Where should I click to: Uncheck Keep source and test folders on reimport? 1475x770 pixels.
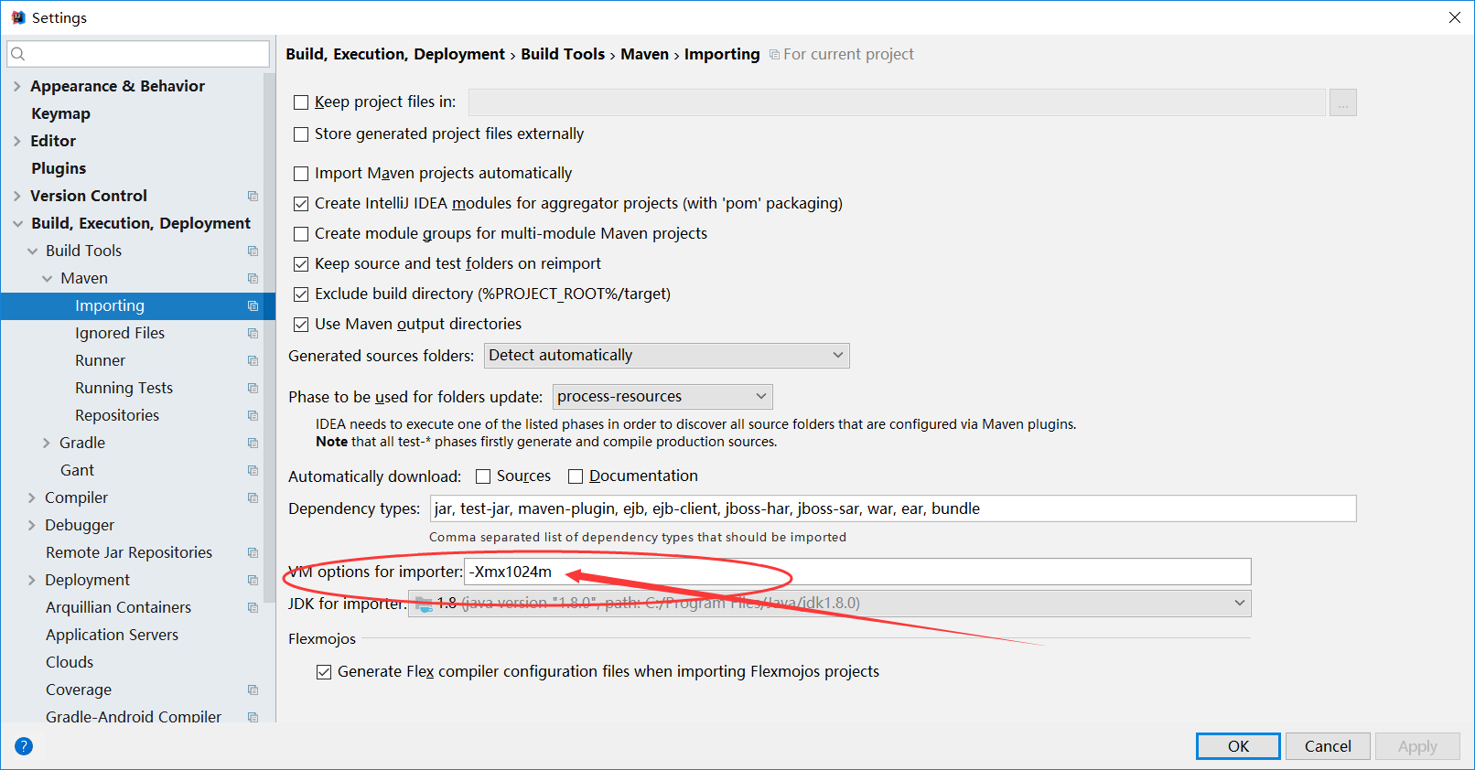coord(301,264)
